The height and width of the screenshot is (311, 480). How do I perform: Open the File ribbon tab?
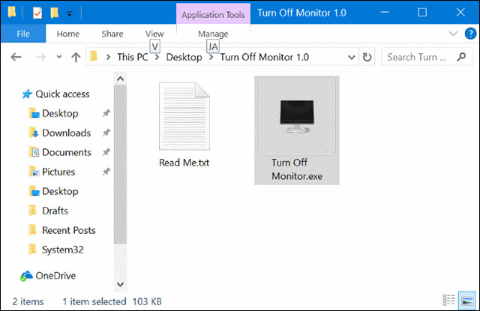click(x=23, y=34)
